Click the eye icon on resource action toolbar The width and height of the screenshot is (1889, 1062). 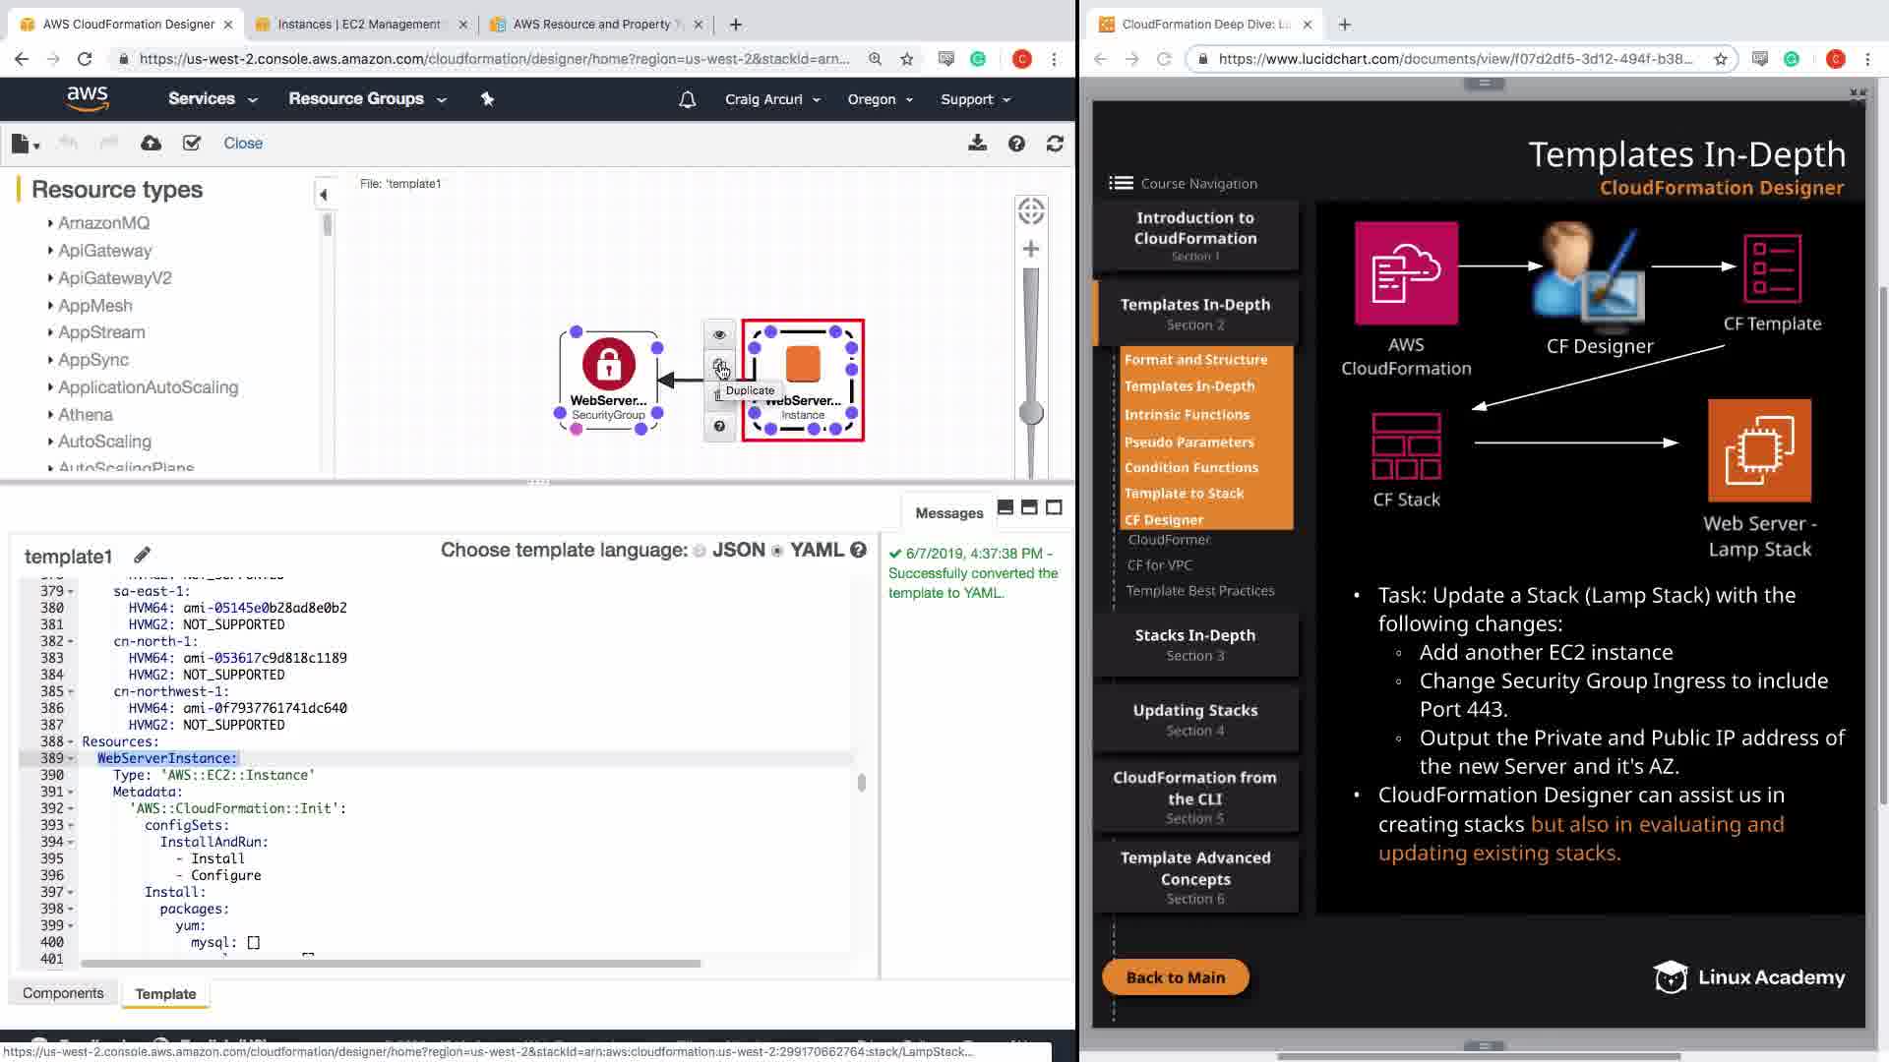click(x=719, y=334)
